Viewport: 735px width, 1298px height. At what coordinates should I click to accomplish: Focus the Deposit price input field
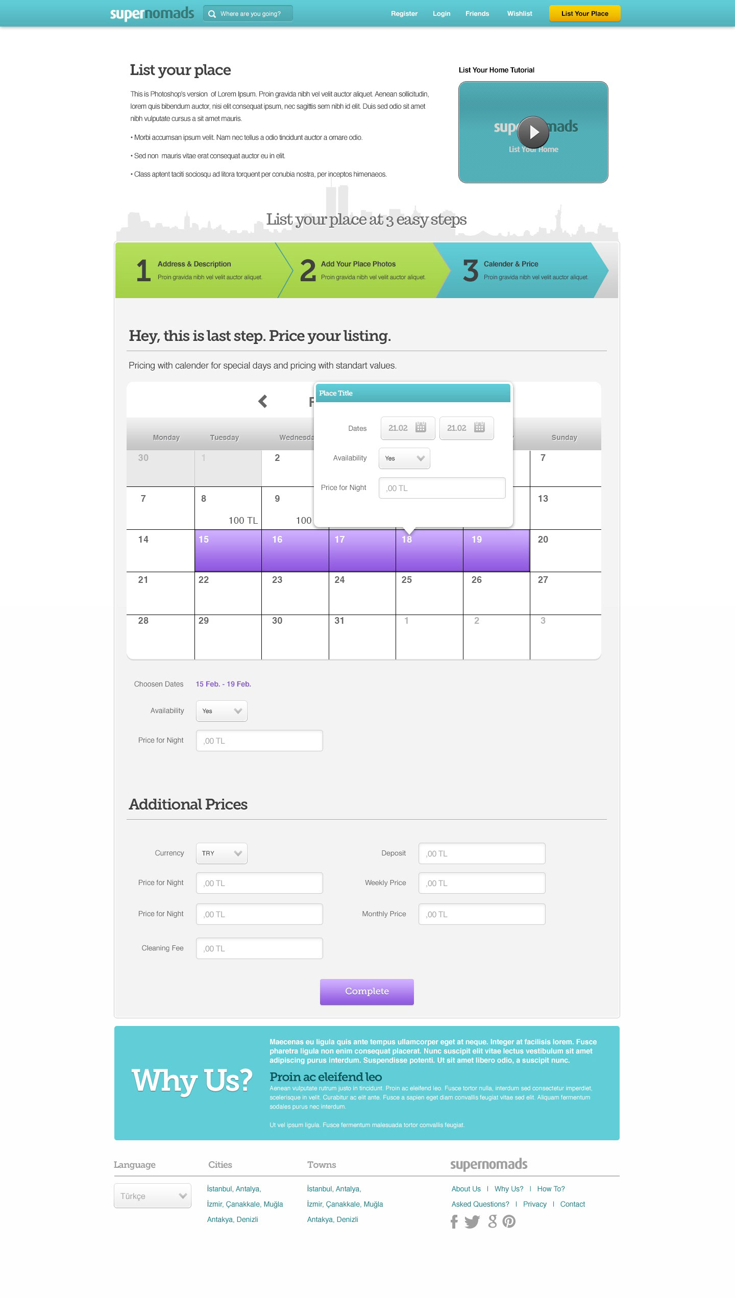[x=482, y=853]
